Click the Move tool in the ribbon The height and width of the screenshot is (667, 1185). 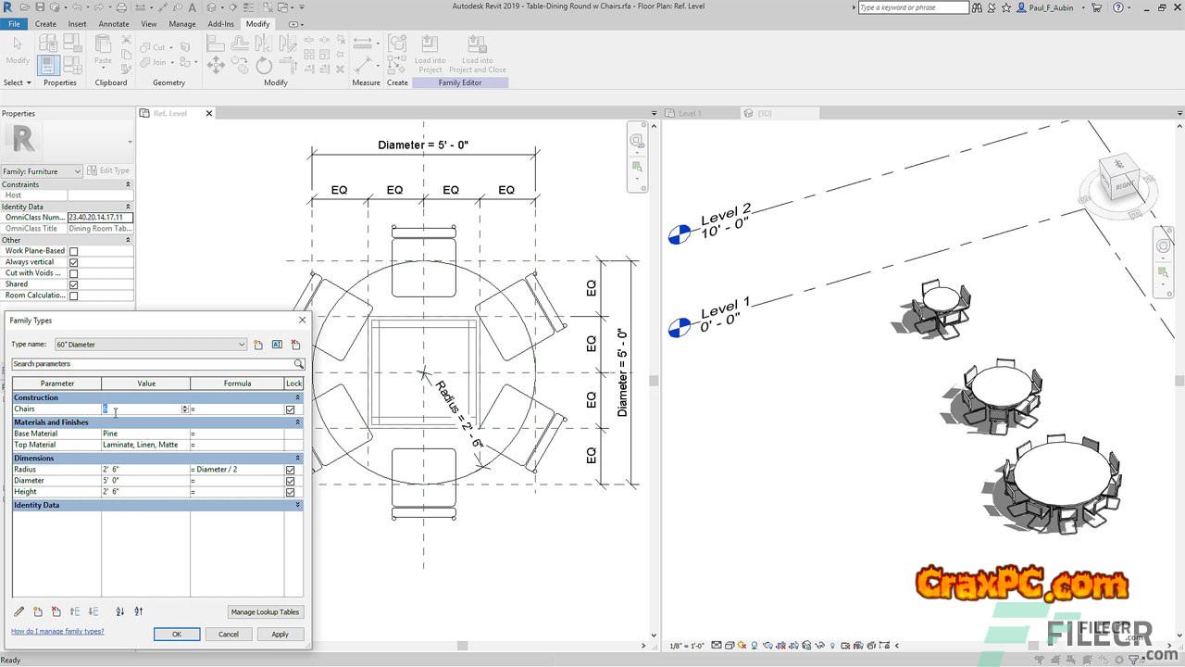pos(216,65)
